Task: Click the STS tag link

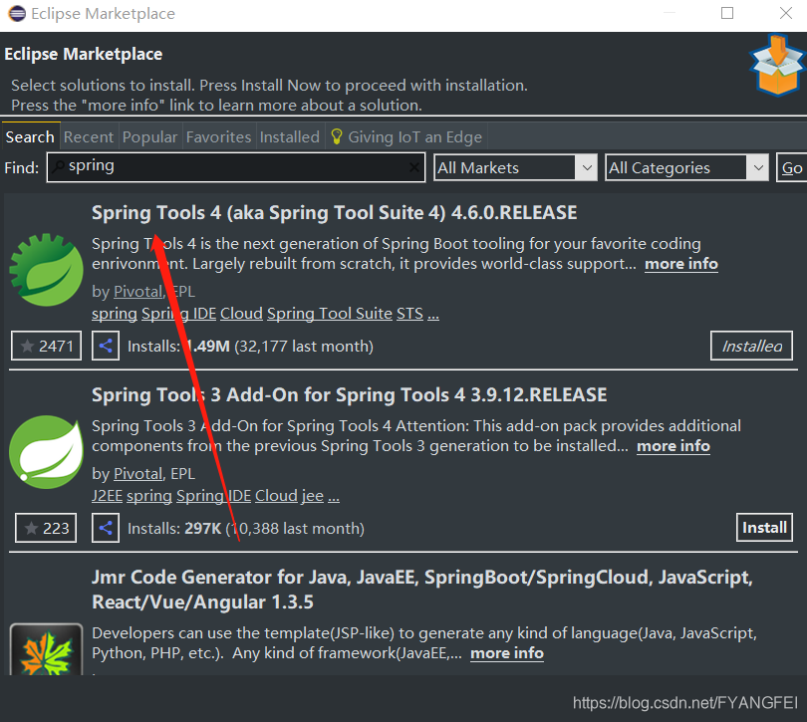Action: 409,314
